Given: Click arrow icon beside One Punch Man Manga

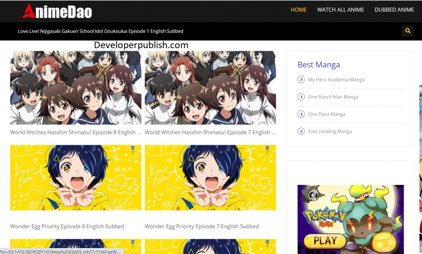Looking at the screenshot, I should coord(301,97).
